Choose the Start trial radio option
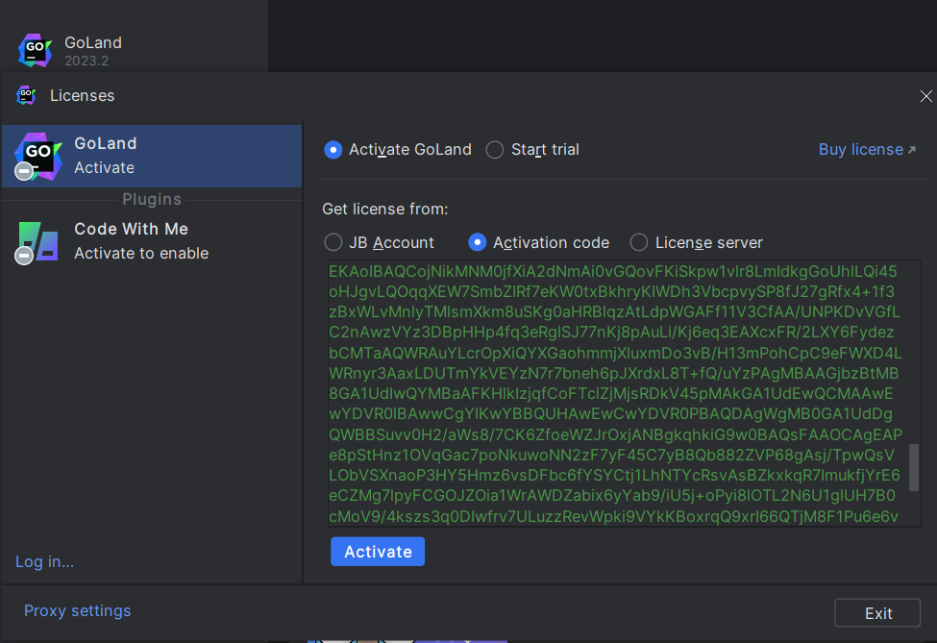Screen dimensions: 937x643 pos(495,150)
